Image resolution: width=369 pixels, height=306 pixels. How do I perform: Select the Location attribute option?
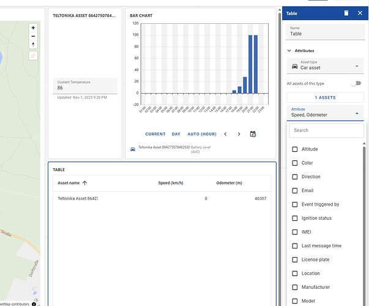pyautogui.click(x=295, y=274)
